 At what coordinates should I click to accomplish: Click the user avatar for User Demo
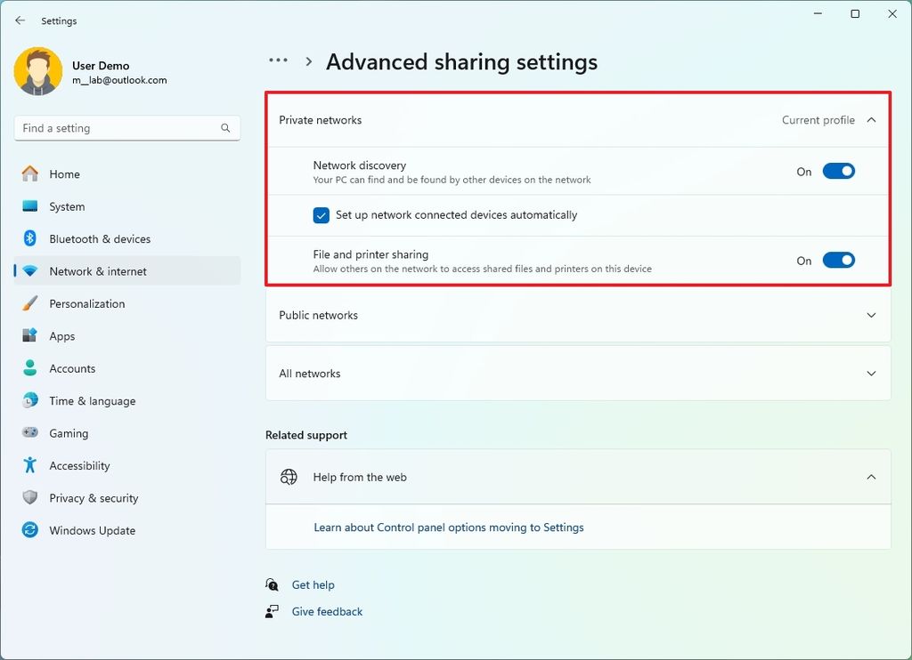37,71
